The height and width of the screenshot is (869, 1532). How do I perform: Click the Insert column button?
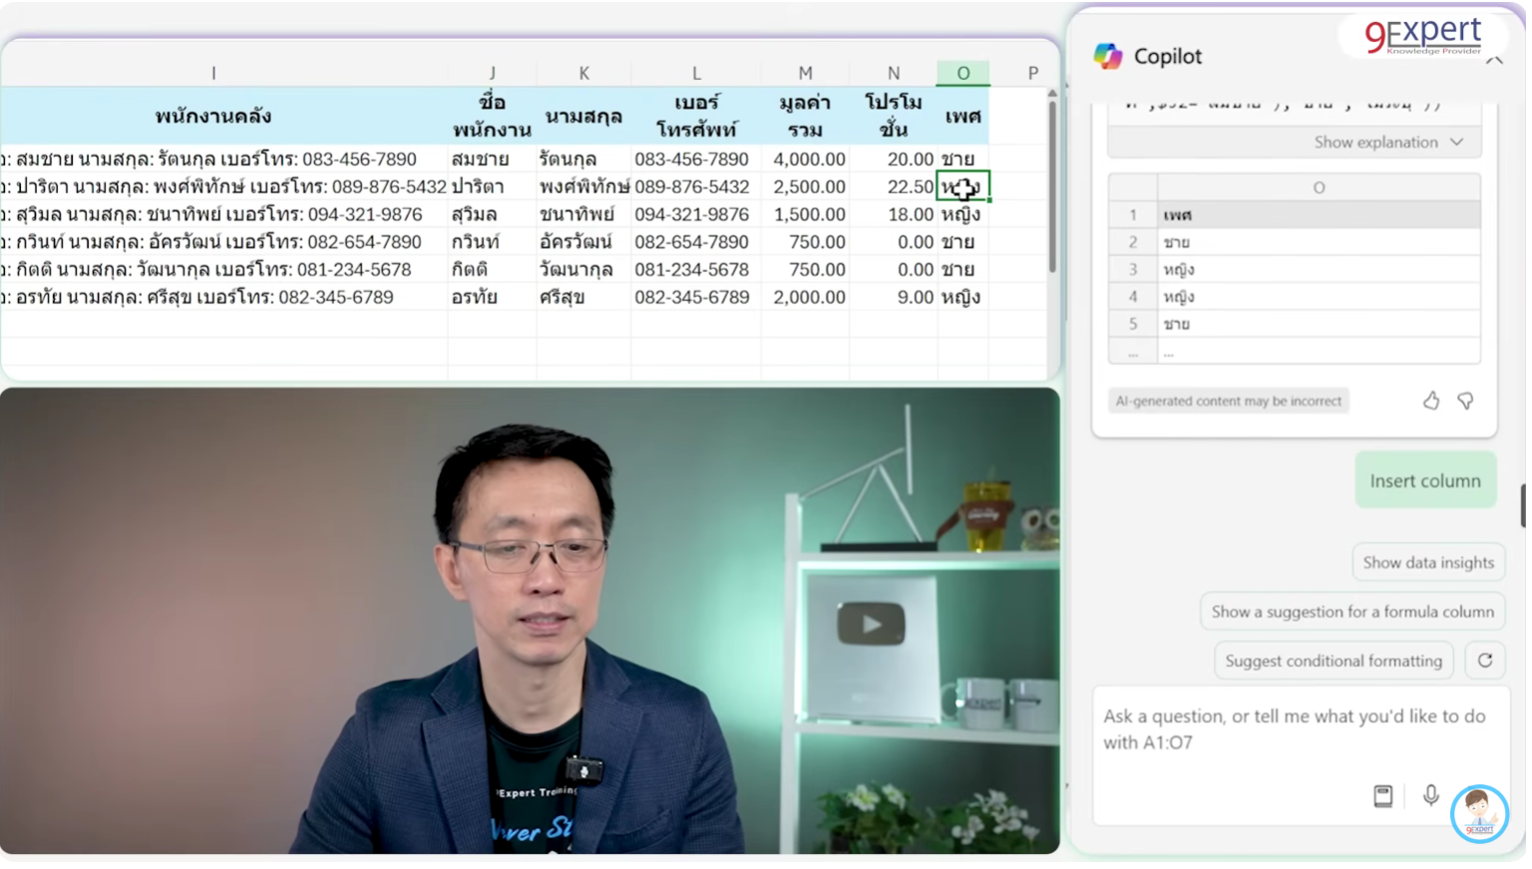point(1425,479)
